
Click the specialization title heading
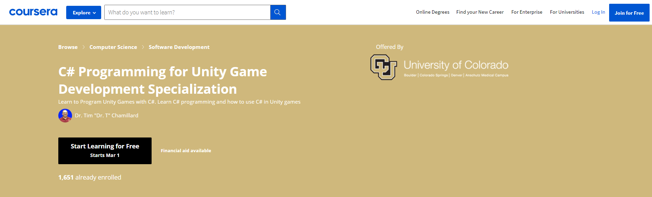pos(163,80)
